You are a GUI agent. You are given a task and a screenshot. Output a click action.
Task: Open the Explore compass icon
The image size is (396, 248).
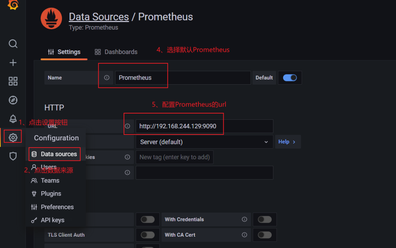tap(13, 100)
